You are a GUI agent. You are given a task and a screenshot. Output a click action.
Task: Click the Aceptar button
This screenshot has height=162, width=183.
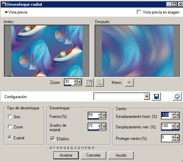(x=66, y=155)
